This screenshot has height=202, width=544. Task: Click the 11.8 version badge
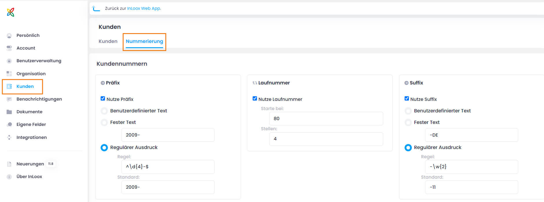51,164
